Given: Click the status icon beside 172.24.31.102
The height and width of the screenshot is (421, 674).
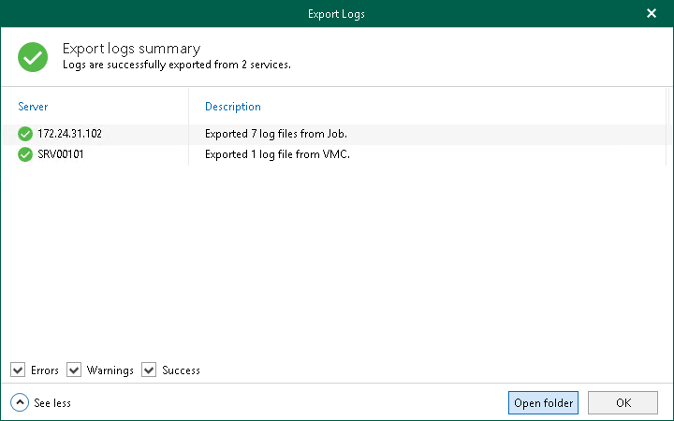Looking at the screenshot, I should pos(25,134).
